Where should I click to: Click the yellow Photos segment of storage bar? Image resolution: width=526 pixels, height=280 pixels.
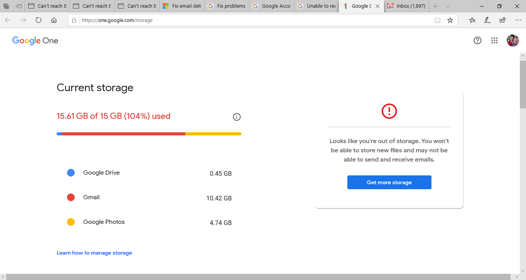click(x=213, y=134)
